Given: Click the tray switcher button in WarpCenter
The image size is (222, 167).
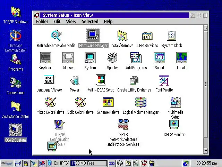Looking at the screenshot, I should click(x=112, y=163).
